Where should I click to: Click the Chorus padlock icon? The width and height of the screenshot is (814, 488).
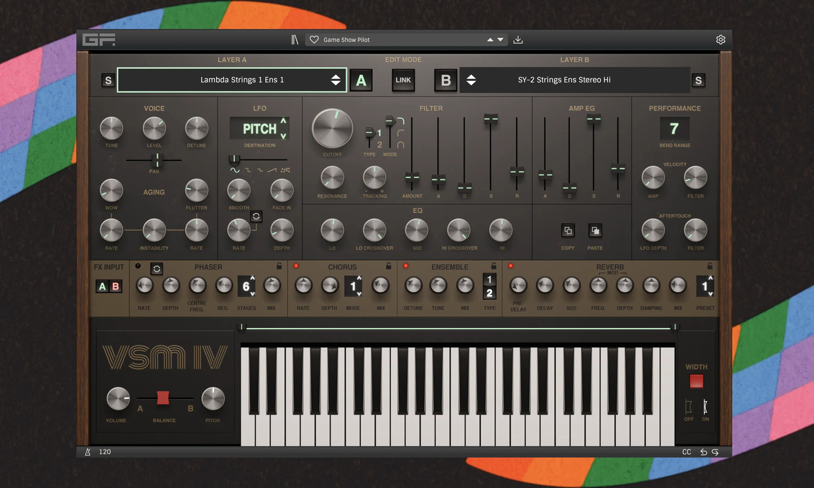click(389, 266)
